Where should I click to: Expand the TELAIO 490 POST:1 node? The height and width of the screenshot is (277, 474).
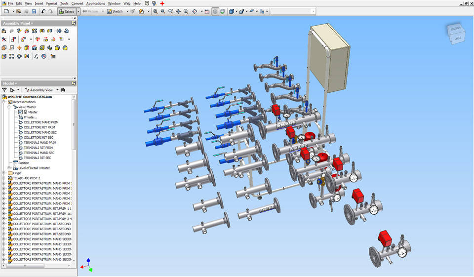(4, 178)
